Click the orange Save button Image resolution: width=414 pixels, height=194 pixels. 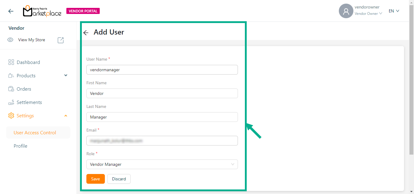95,179
